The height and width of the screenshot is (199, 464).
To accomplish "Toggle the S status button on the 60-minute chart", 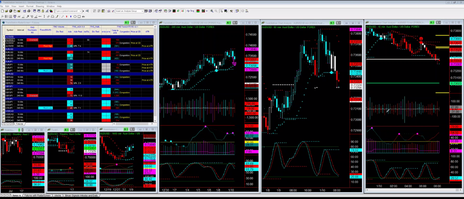I will pyautogui.click(x=331, y=23).
